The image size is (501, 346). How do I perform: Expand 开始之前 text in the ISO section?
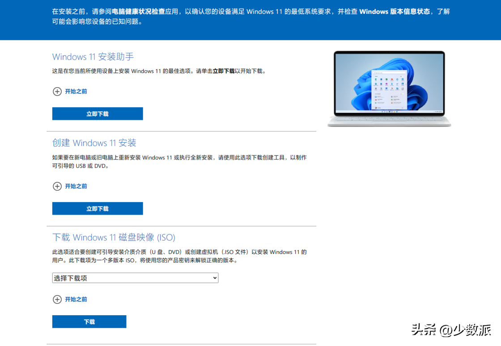tap(76, 300)
